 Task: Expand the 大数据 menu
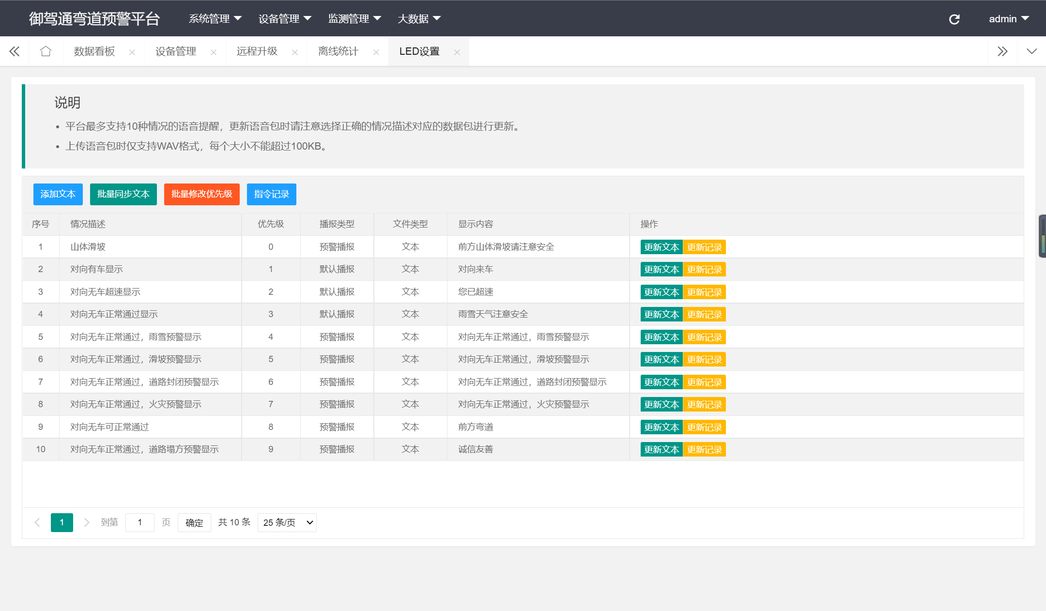point(419,18)
